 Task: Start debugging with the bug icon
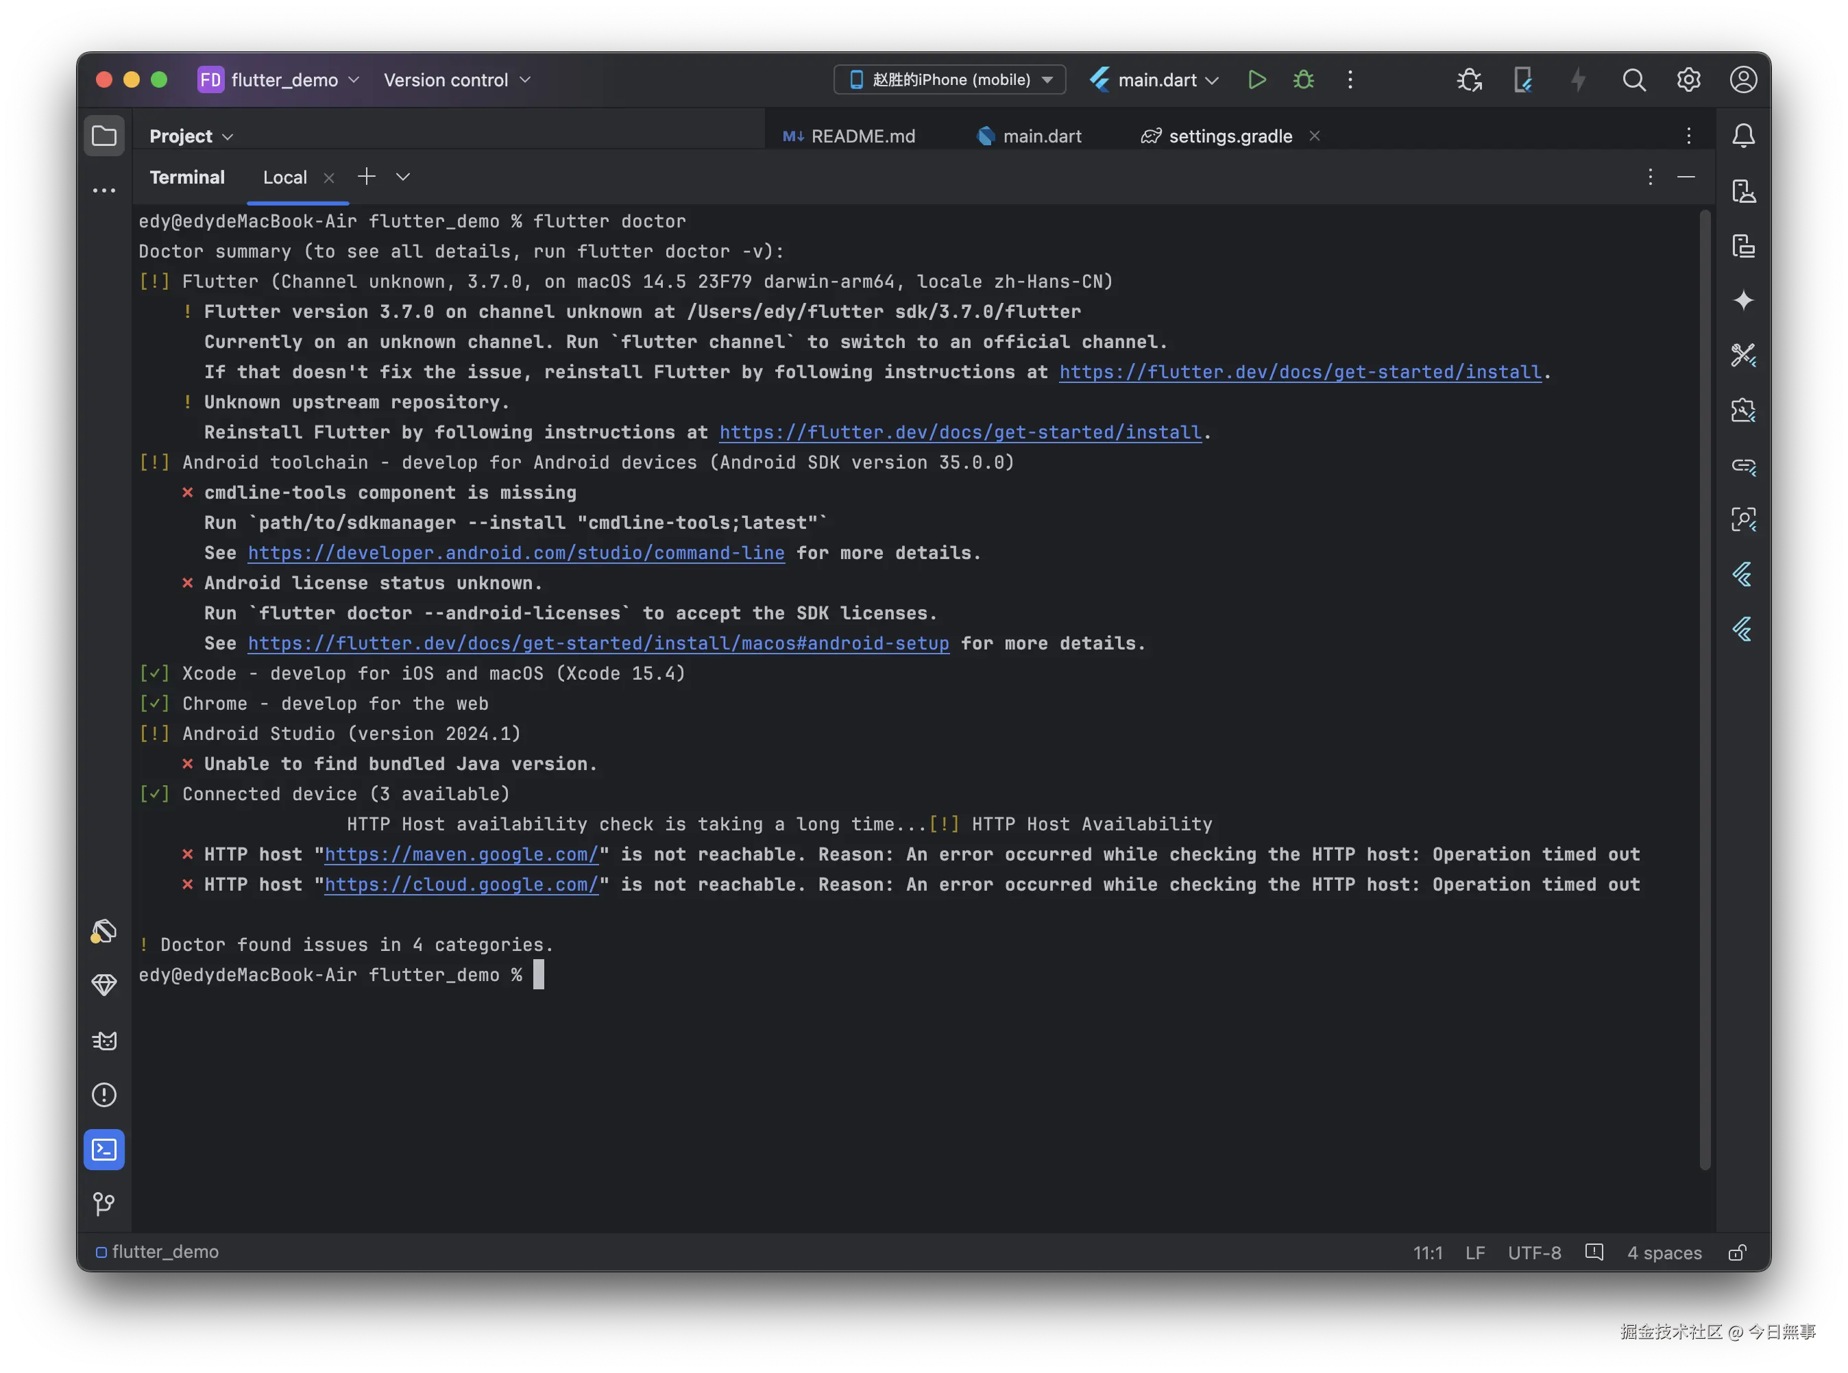[1304, 79]
